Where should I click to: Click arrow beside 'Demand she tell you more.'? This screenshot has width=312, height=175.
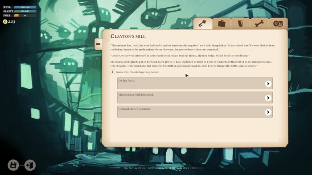268,112
